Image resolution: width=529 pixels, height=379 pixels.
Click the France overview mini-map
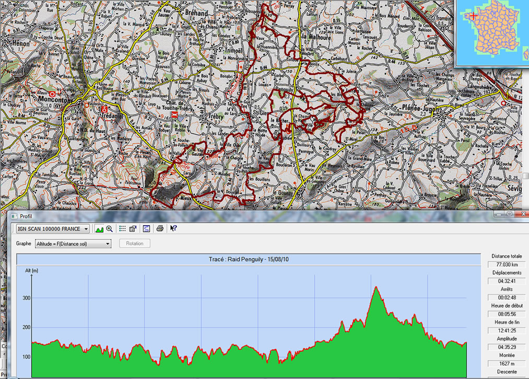[x=489, y=32]
